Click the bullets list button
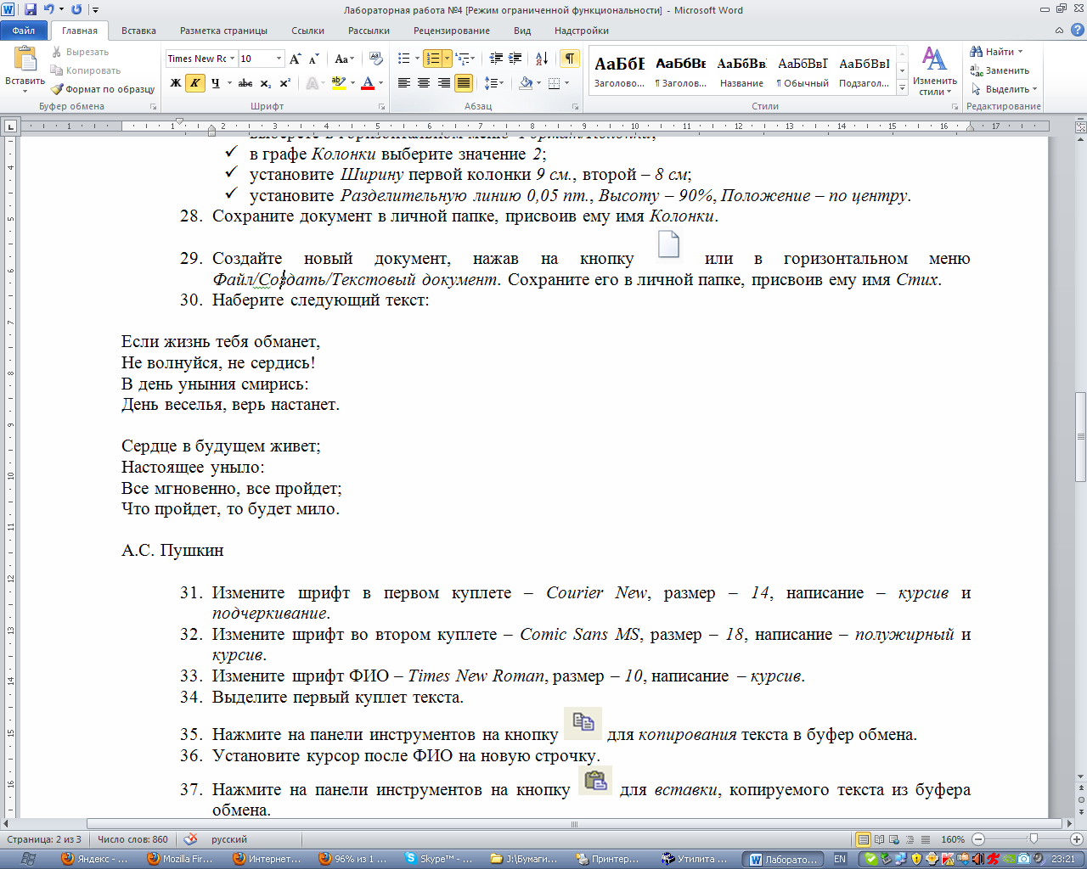This screenshot has height=869, width=1087. (x=403, y=59)
